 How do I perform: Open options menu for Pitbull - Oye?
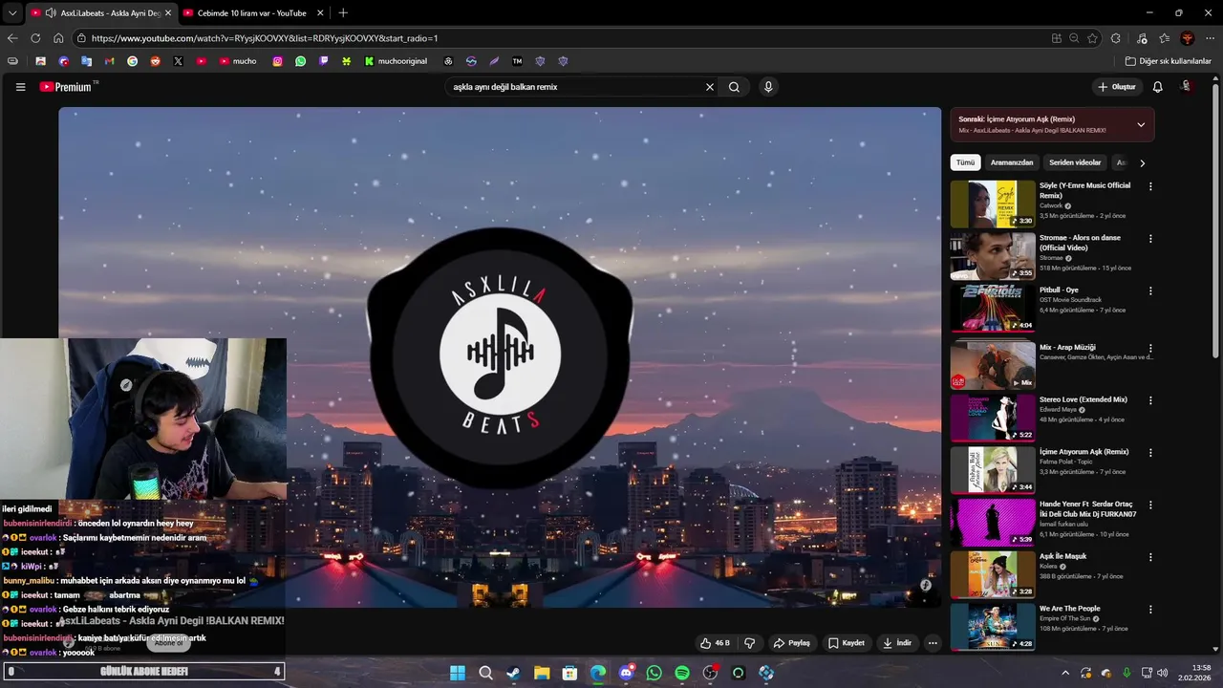click(x=1150, y=290)
